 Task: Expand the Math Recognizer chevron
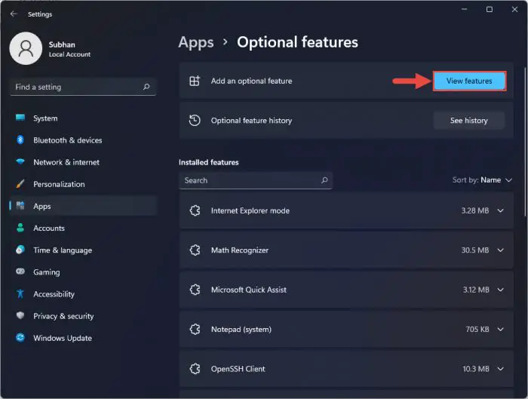(x=501, y=250)
